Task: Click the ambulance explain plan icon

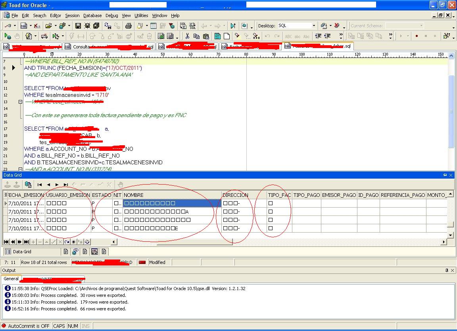Action: pyautogui.click(x=44, y=36)
